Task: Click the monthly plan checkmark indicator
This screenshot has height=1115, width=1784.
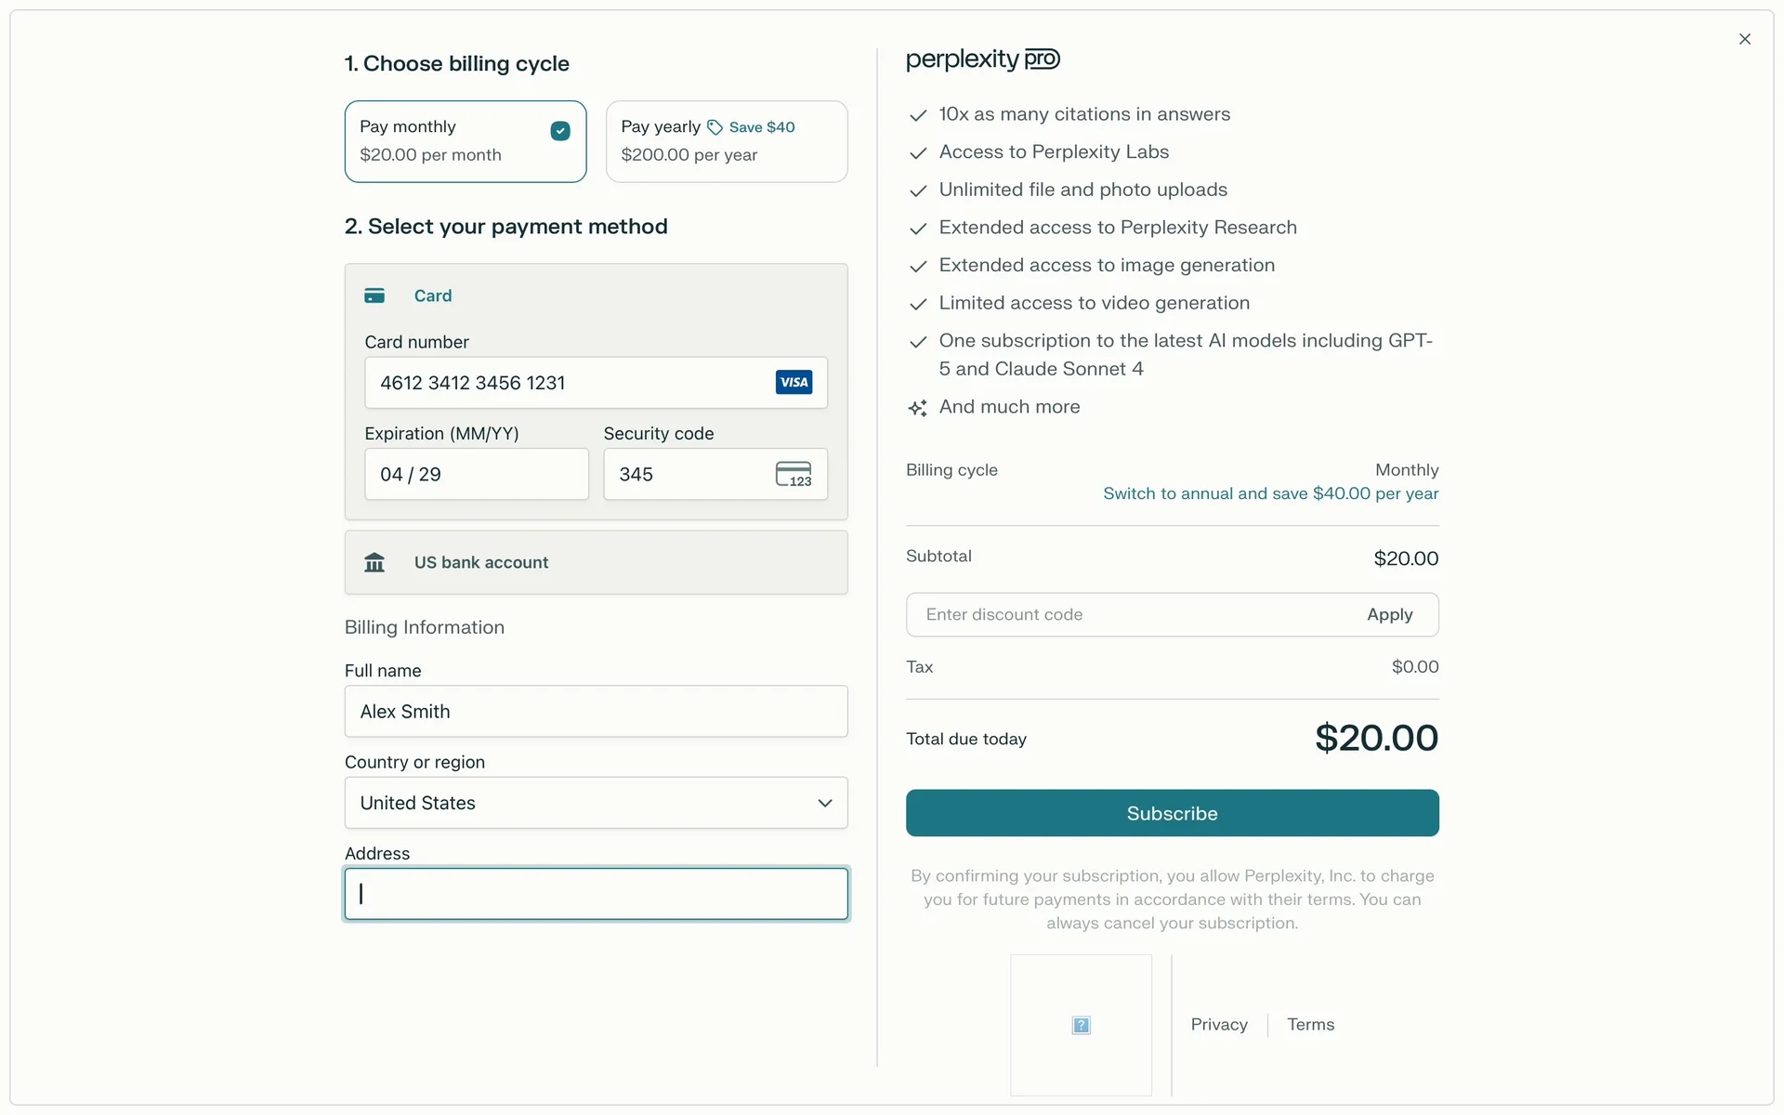Action: click(560, 131)
